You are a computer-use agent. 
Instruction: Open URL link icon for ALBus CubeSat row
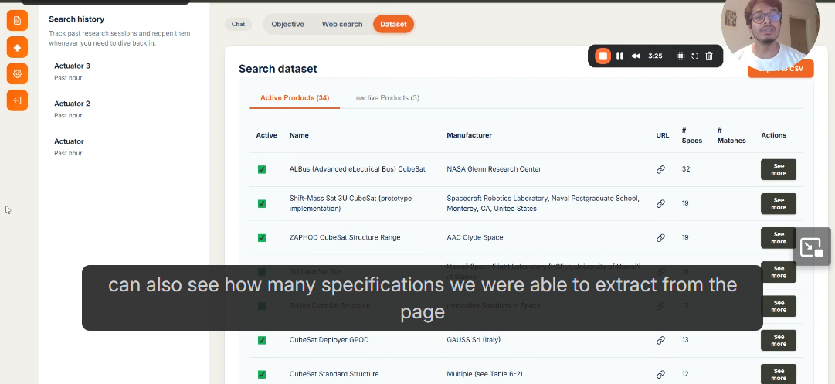tap(660, 169)
